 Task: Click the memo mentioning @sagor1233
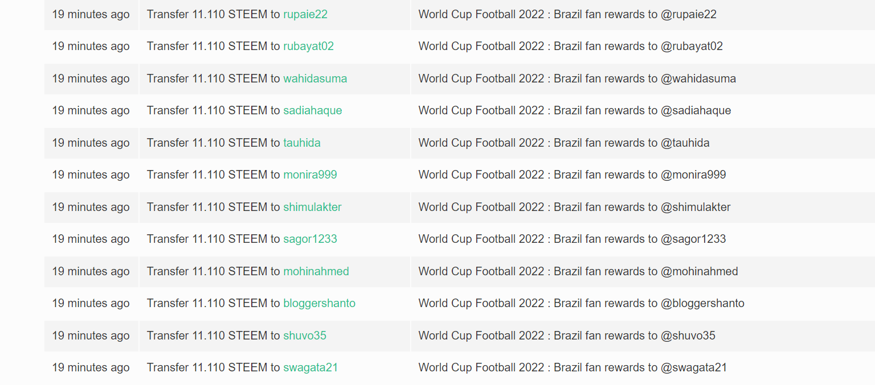coord(572,239)
